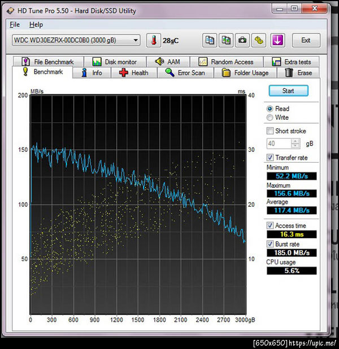Open the AAM tab

tap(168, 62)
